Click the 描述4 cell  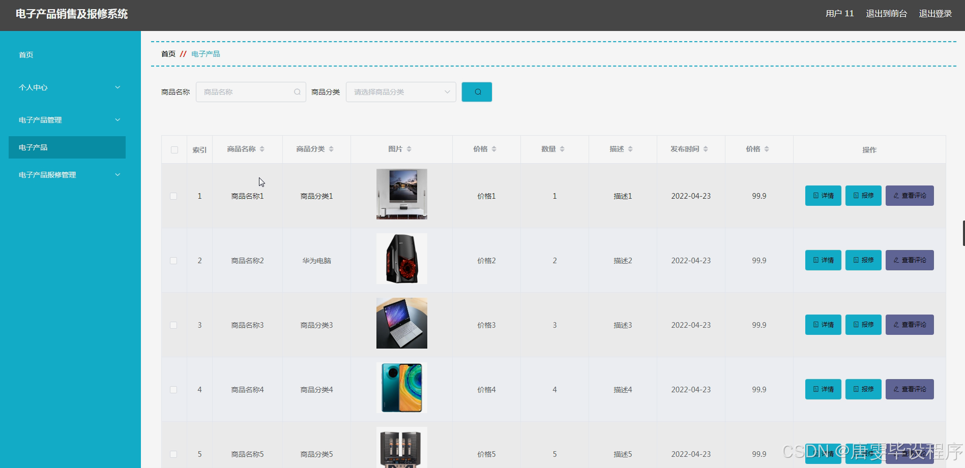click(623, 390)
